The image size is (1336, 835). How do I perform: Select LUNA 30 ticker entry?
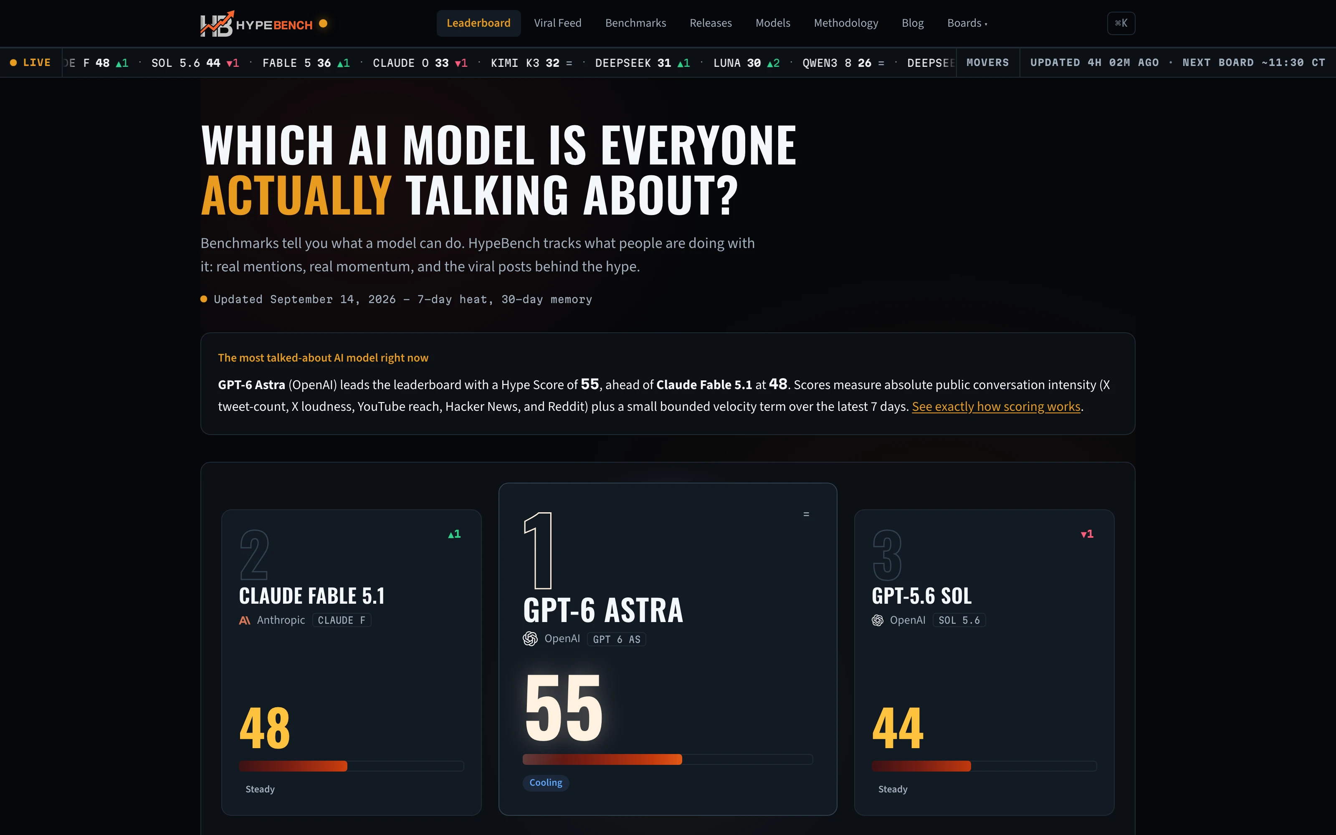pos(746,63)
